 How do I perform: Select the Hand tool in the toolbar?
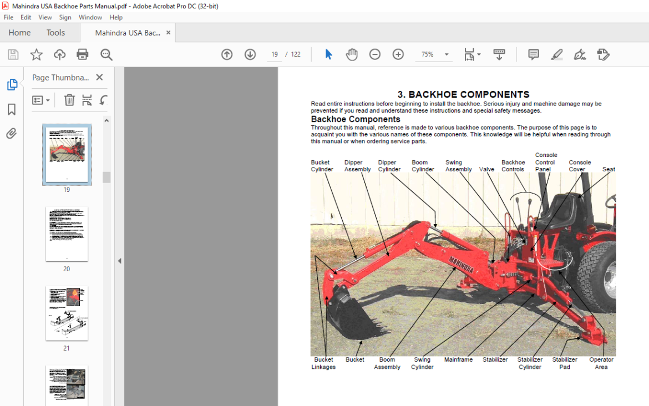pos(352,54)
